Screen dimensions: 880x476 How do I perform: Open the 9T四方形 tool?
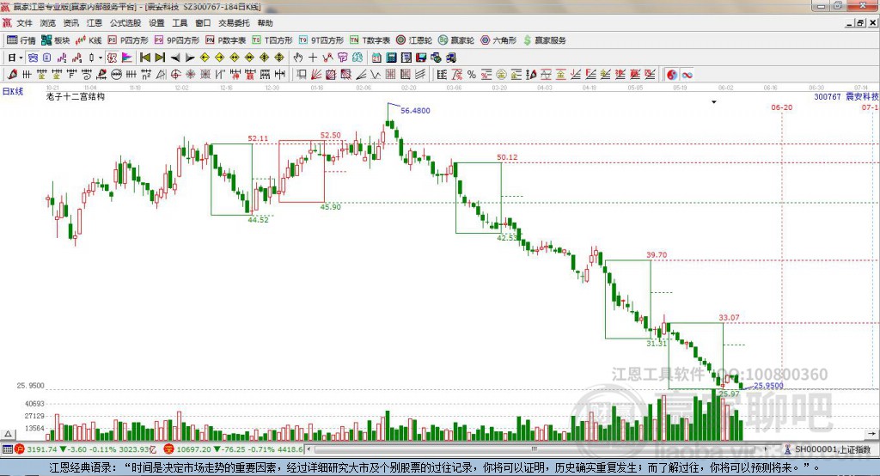(x=321, y=40)
